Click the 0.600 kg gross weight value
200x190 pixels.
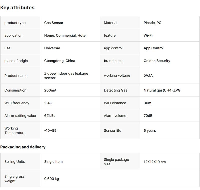point(51,179)
